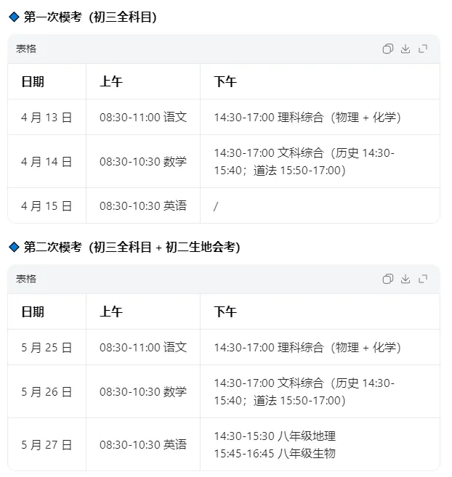
Task: Download the second mock exam table
Action: (405, 279)
